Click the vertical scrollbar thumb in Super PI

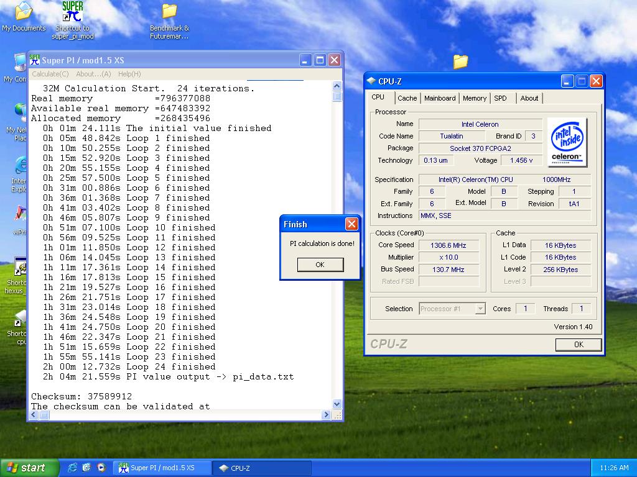tap(337, 96)
